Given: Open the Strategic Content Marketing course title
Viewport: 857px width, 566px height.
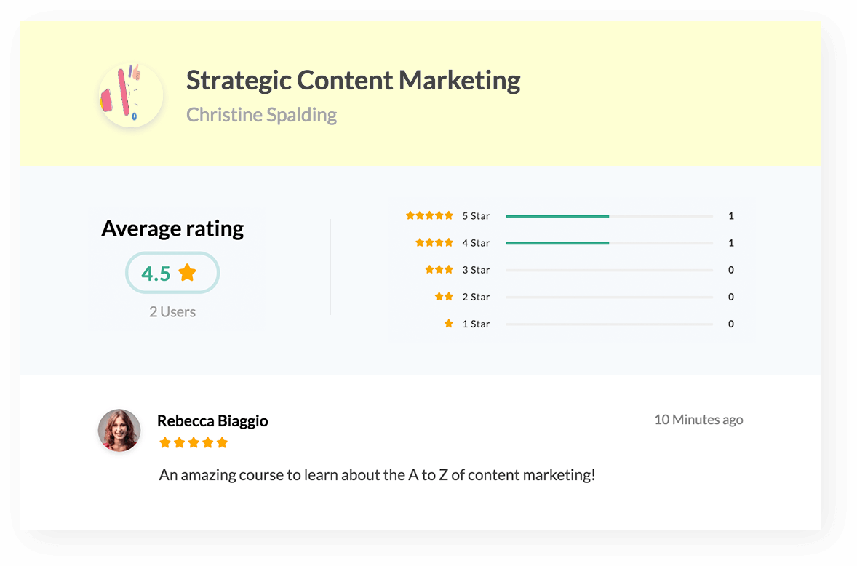Looking at the screenshot, I should click(x=353, y=81).
